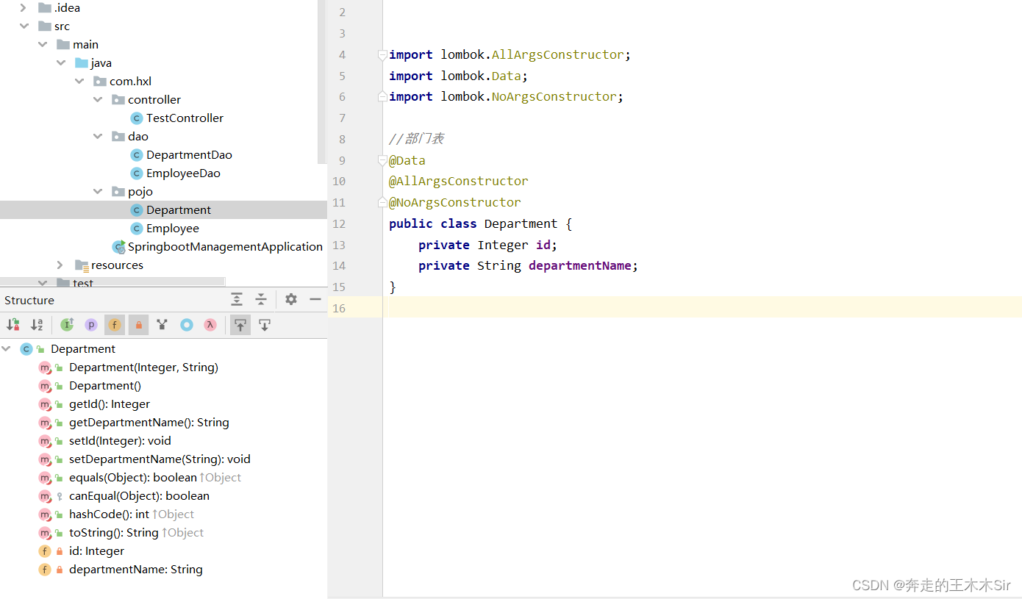Click the Structure panel title
This screenshot has width=1022, height=599.
(x=29, y=300)
